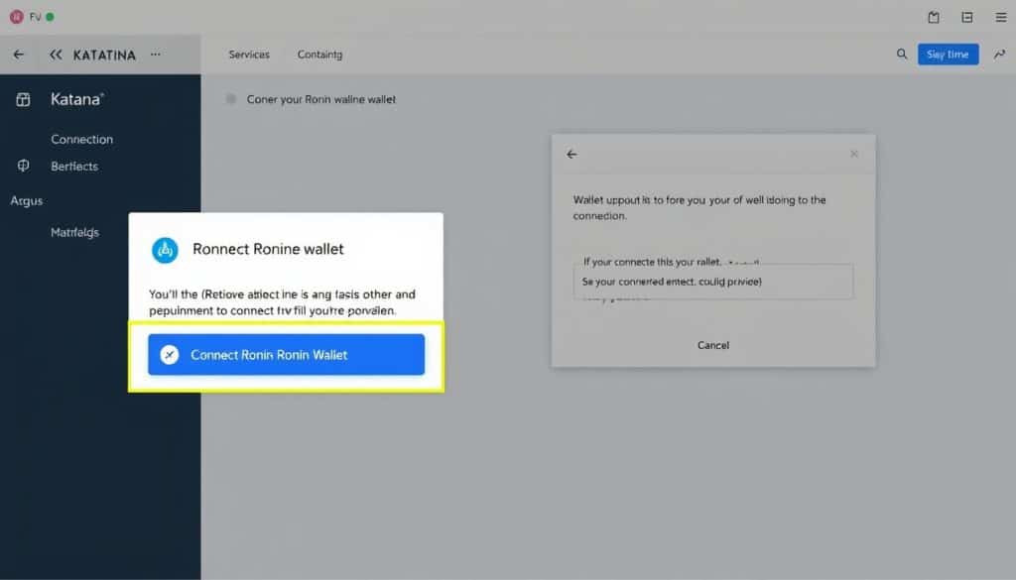This screenshot has height=580, width=1016.
Task: Click the clipboard icon in the top bar
Action: (x=933, y=18)
